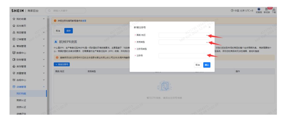
Task: Click the bag icon beside 商品管理
Action: click(x=14, y=33)
